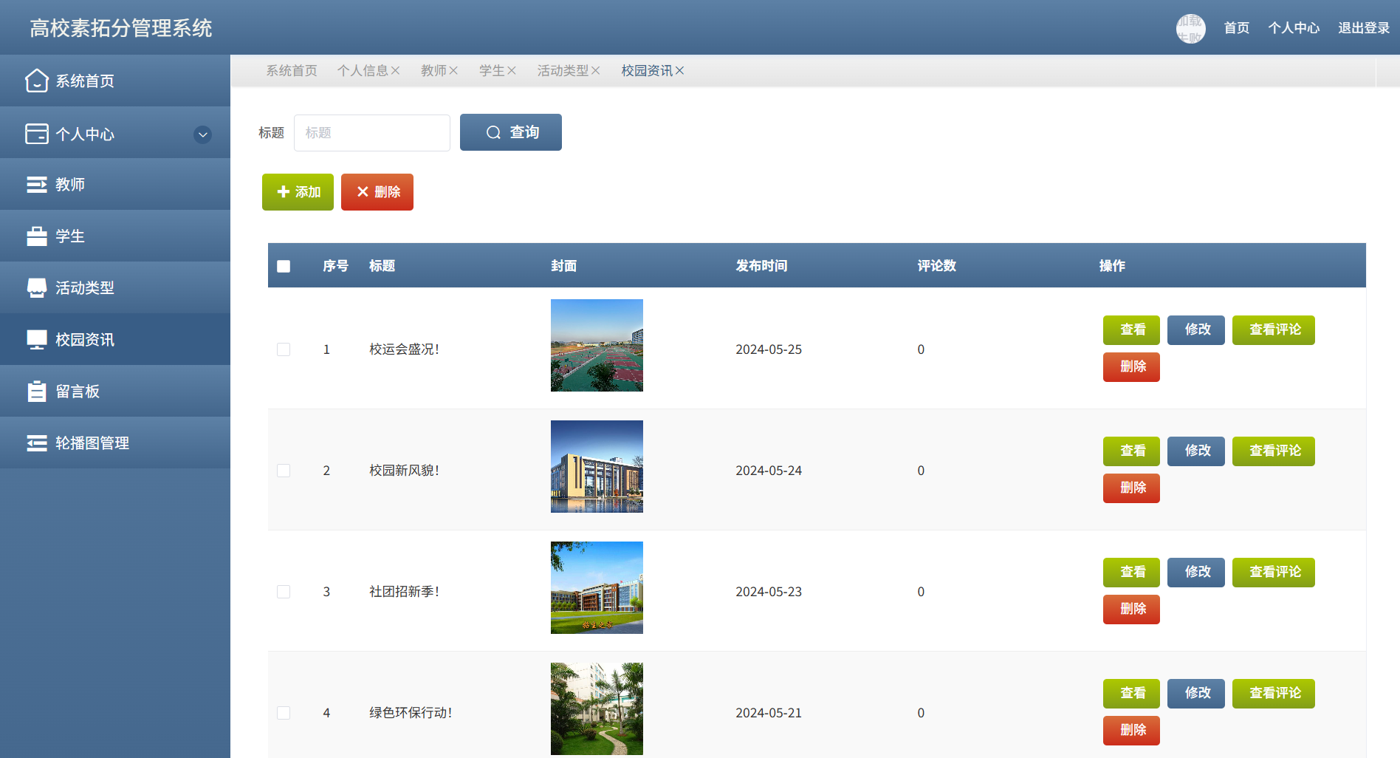Close the 校园资讯 tab
This screenshot has height=758, width=1400.
(x=679, y=70)
